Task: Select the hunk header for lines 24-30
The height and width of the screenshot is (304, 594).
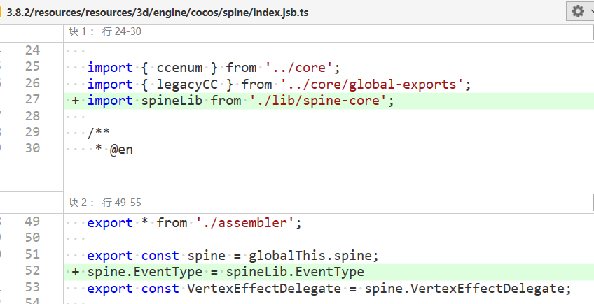Action: tap(105, 31)
